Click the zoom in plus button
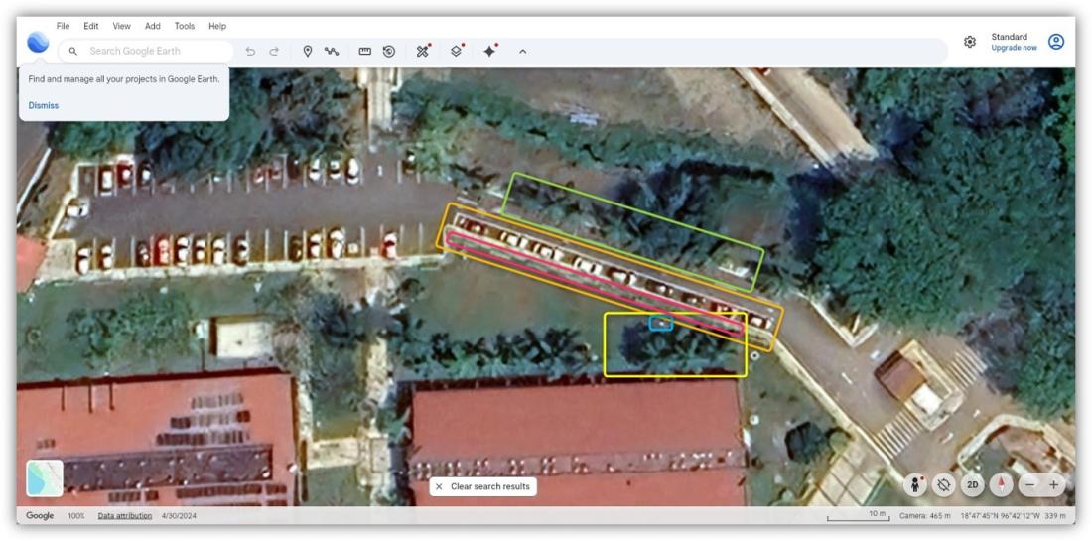 (1053, 485)
